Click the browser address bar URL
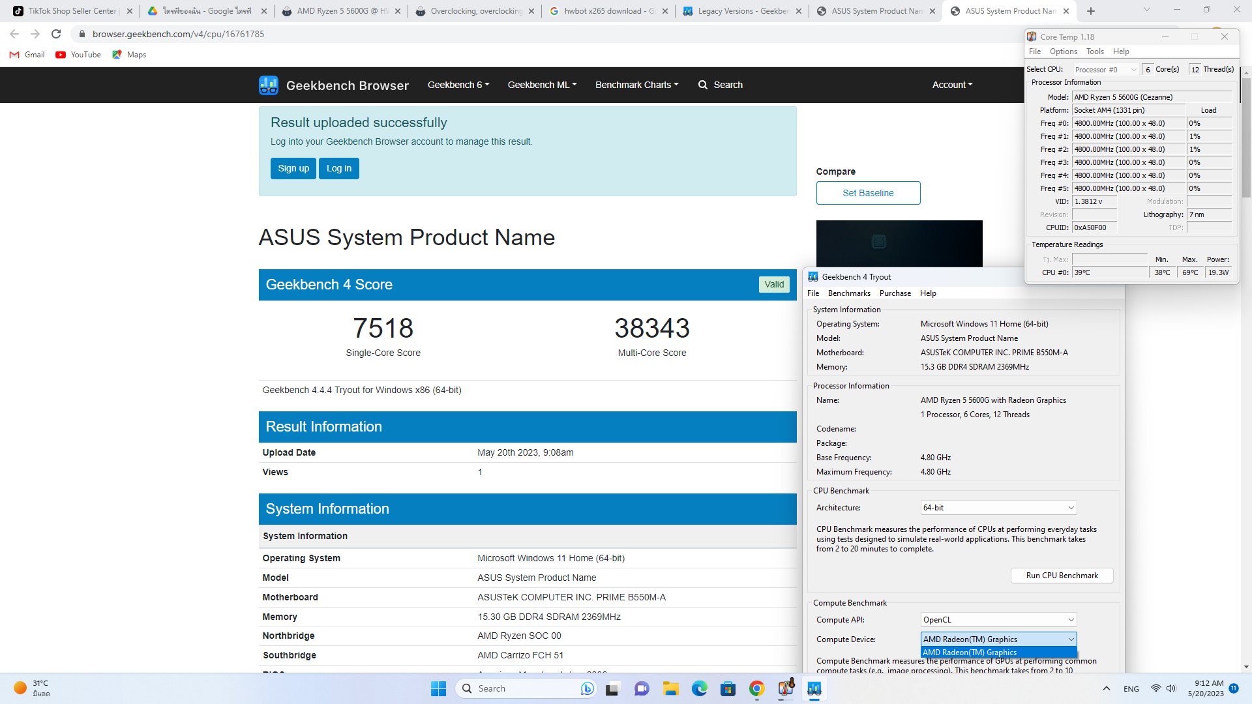 (178, 34)
